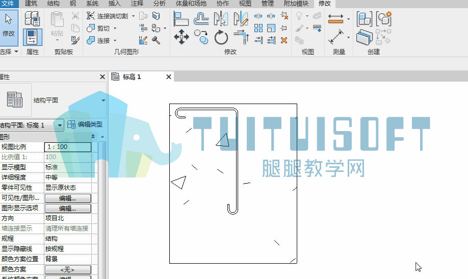Switch to the 管理 ribbon tab
The width and height of the screenshot is (468, 279).
(268, 4)
